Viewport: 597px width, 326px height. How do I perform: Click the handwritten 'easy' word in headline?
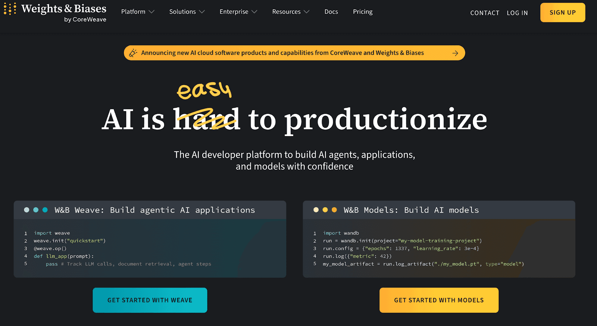204,90
